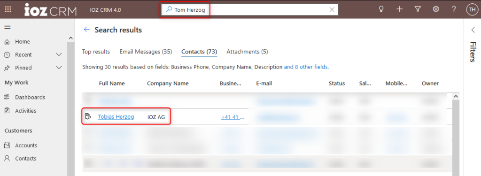
Task: Expand the Recent list chevron
Action: coord(59,54)
